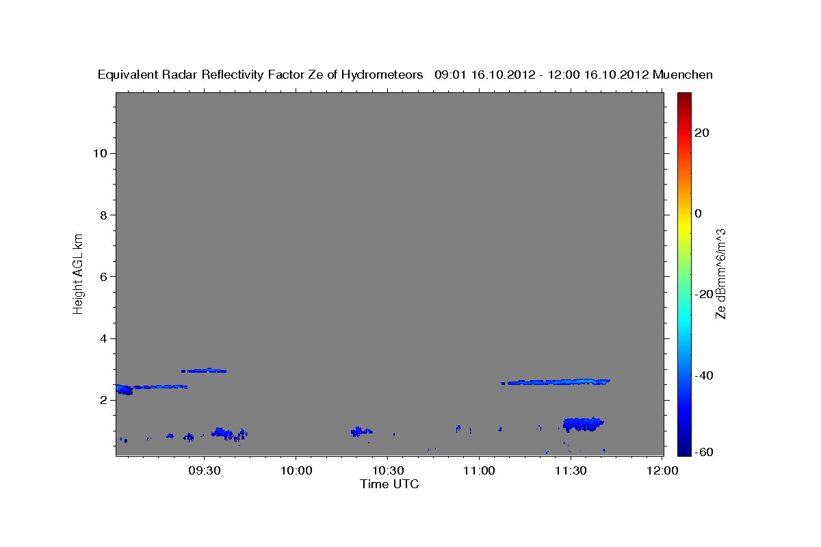This screenshot has height=547, width=821.
Task: Click the cloud layer at 3 km near 09:30
Action: point(204,371)
